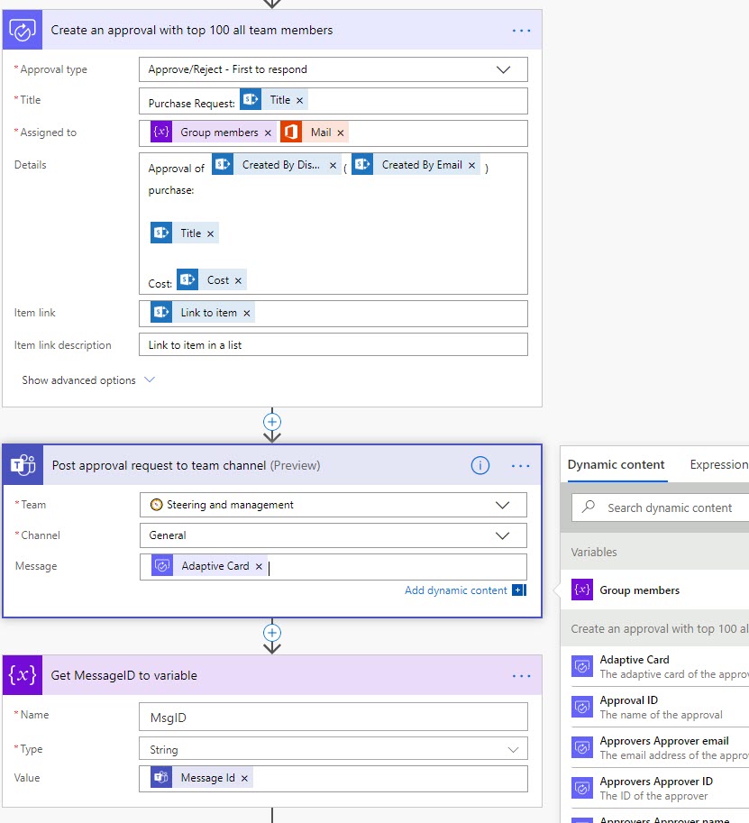The width and height of the screenshot is (749, 823).
Task: Remove Mail token from Assigned to
Action: pos(341,133)
